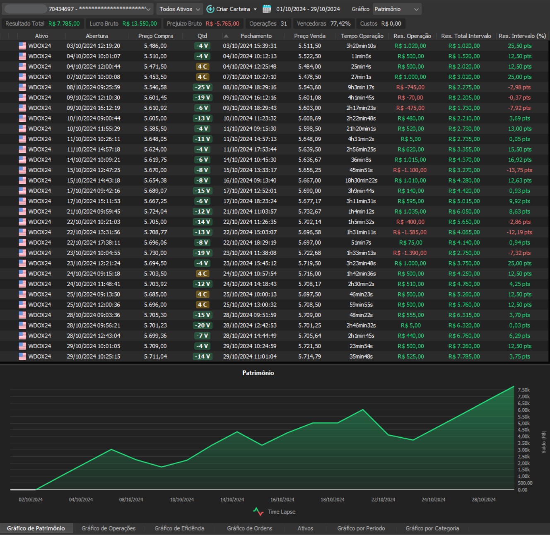Click the Preço Compra column header
This screenshot has height=535, width=550.
155,36
